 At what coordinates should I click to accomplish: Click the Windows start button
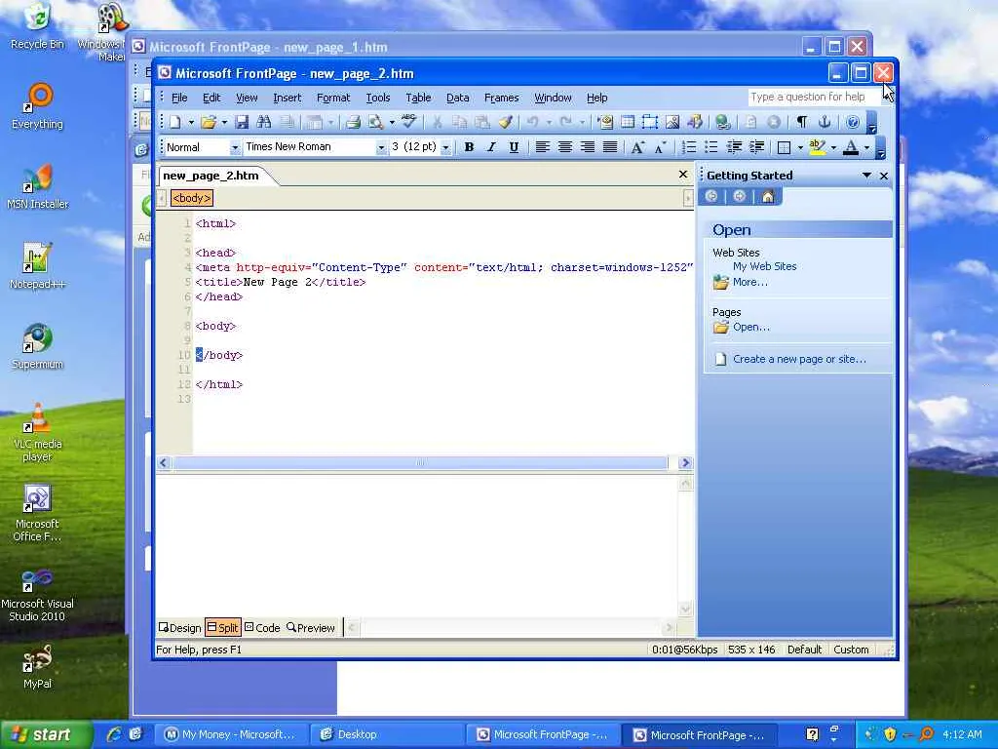point(44,734)
